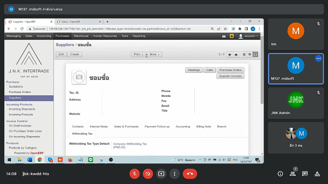The height and width of the screenshot is (184, 328).
Task: Open the Accounting menu
Action: point(44,36)
